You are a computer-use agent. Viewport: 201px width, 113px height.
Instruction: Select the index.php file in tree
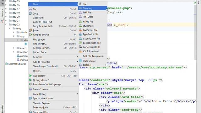pyautogui.click(x=23, y=60)
